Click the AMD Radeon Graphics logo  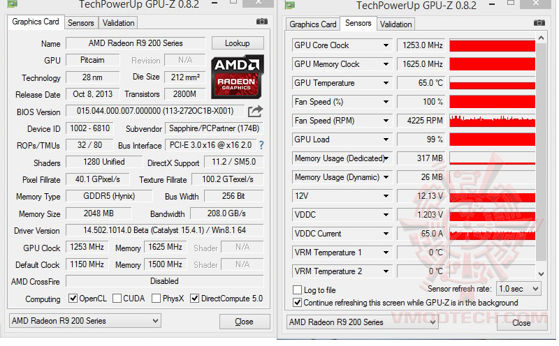(x=238, y=75)
